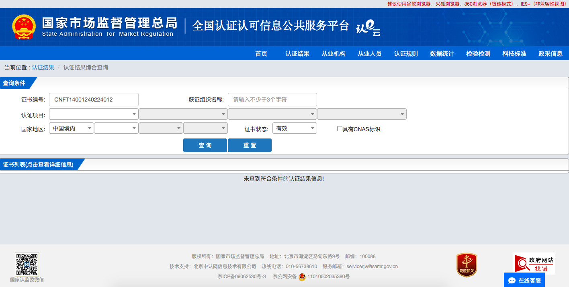The height and width of the screenshot is (287, 569).
Task: Open the 政府网站找错 icon
Action: (x=534, y=263)
